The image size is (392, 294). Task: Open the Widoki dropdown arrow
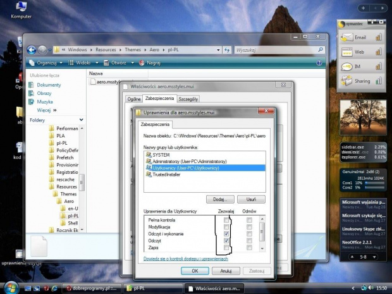[97, 63]
